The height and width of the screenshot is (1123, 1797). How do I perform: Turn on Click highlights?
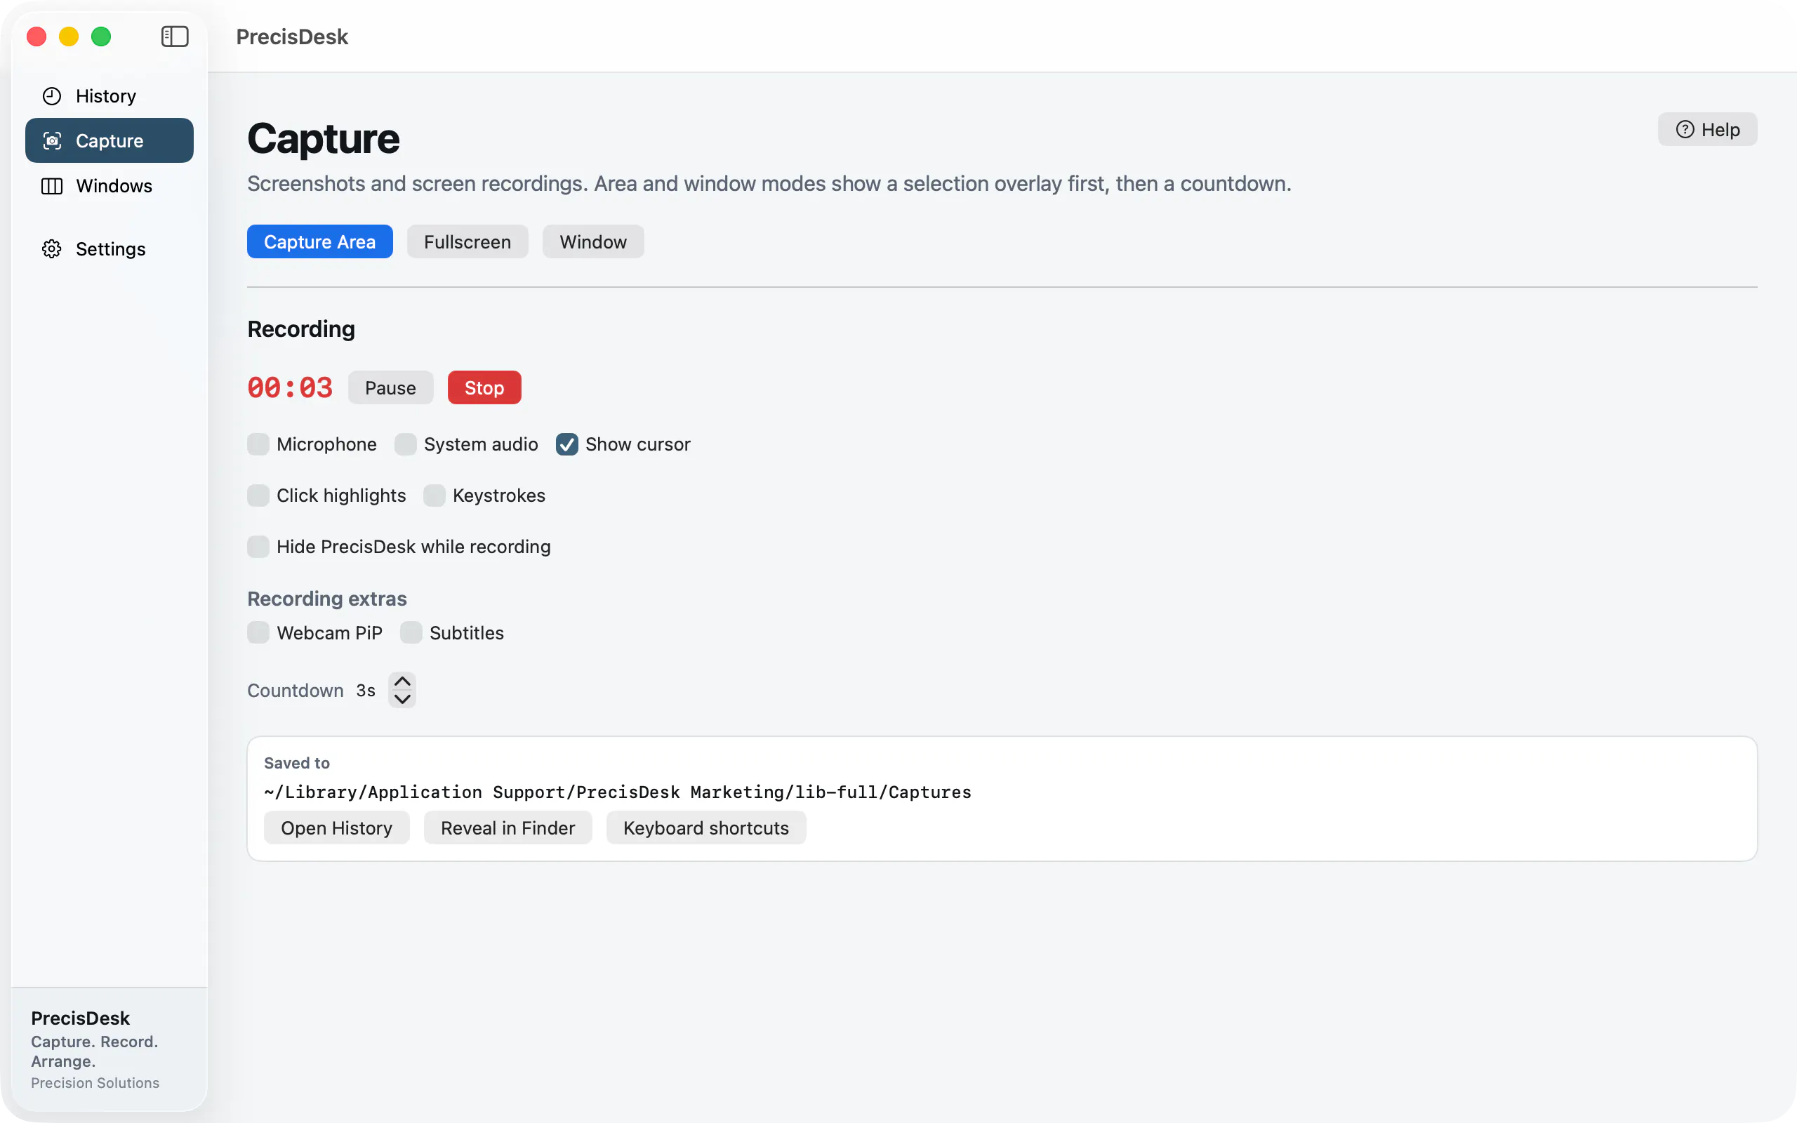click(258, 496)
